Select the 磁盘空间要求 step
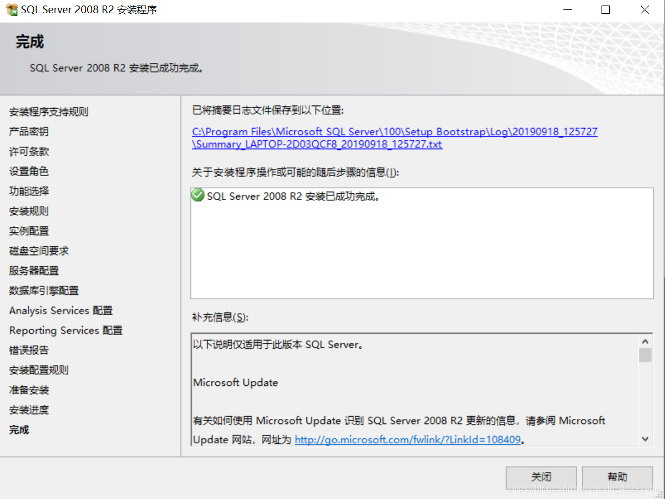 39,251
